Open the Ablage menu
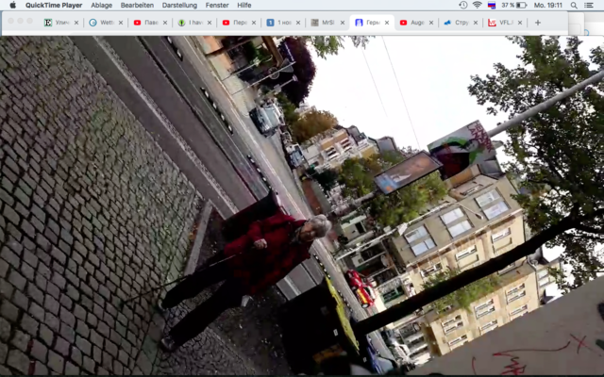 (x=102, y=5)
